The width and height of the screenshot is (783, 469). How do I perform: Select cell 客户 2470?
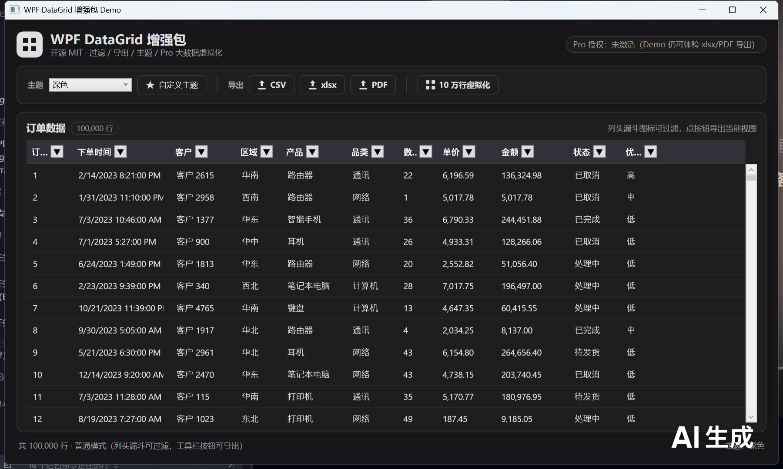click(195, 375)
